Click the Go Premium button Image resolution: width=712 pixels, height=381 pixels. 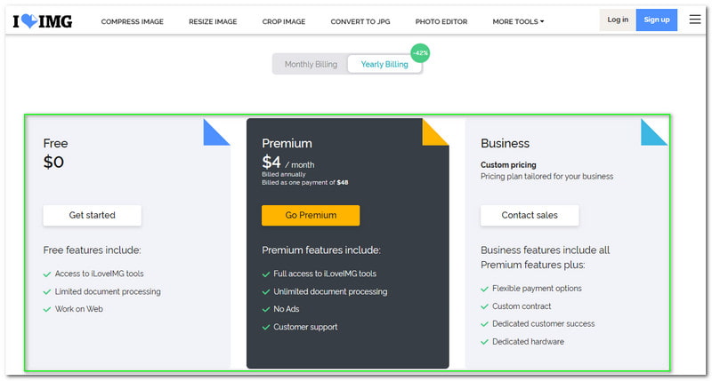(311, 215)
